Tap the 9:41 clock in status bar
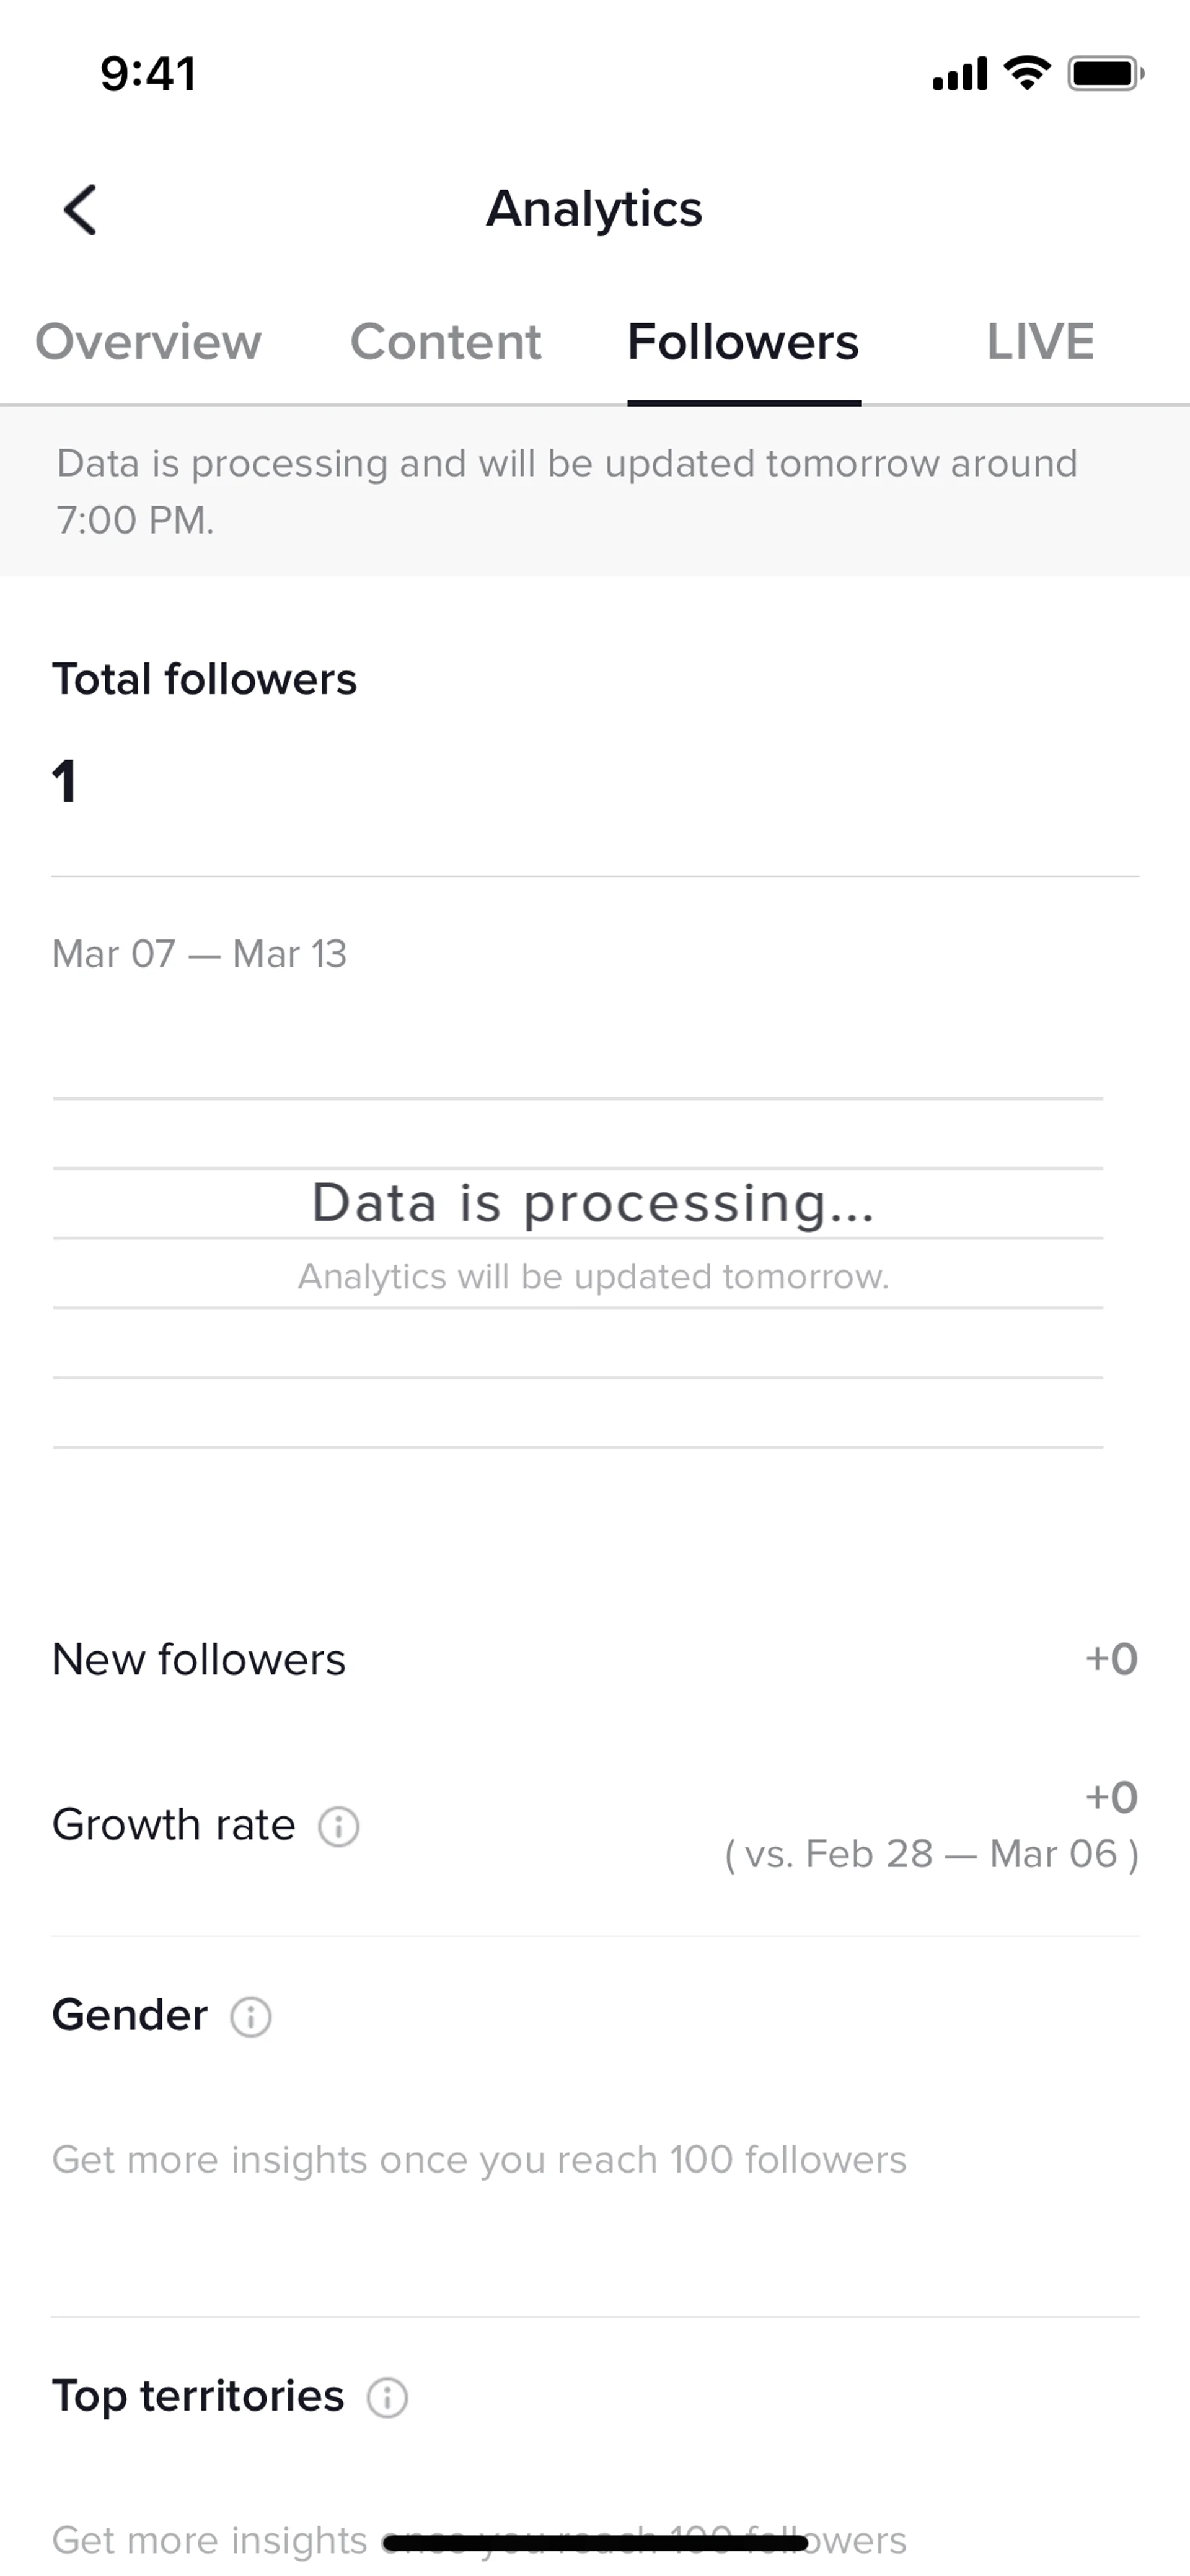Viewport: 1190px width, 2576px height. click(148, 74)
